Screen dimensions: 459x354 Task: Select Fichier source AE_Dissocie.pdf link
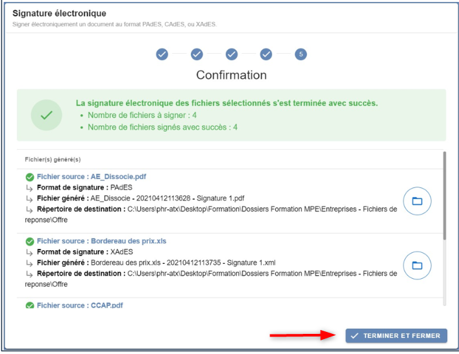[92, 177]
